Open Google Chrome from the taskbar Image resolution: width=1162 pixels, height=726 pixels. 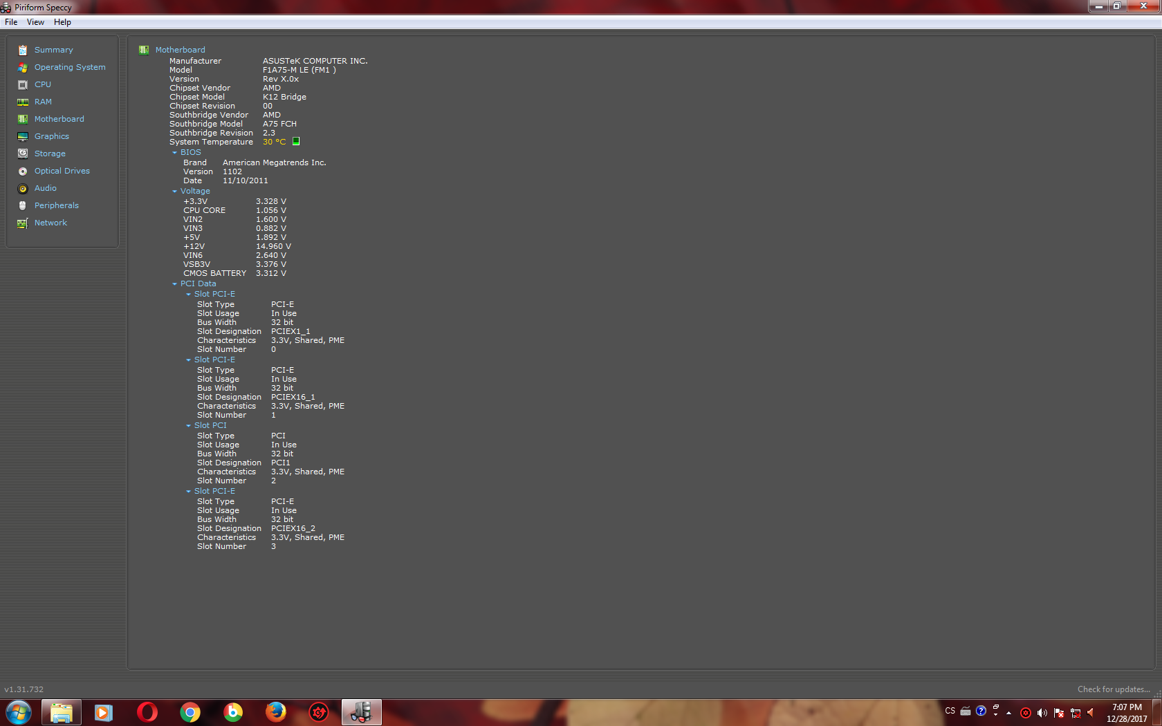pyautogui.click(x=190, y=712)
